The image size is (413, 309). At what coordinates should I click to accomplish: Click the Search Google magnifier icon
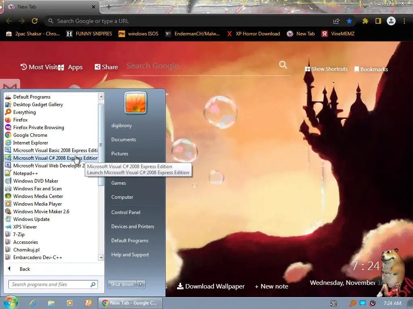[x=283, y=65]
